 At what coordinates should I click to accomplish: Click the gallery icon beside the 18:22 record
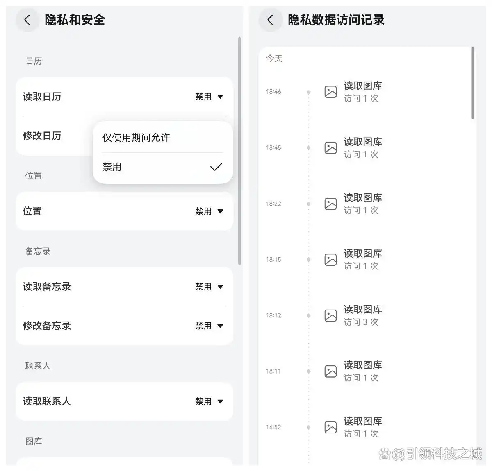coord(330,204)
